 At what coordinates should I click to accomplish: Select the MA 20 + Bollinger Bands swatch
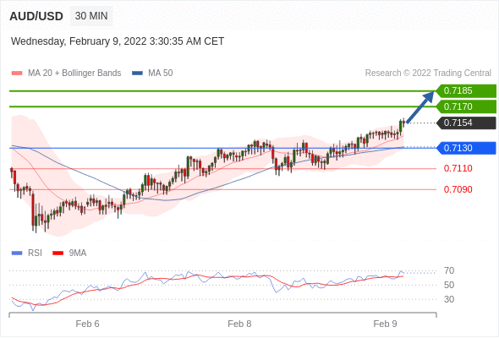point(17,74)
